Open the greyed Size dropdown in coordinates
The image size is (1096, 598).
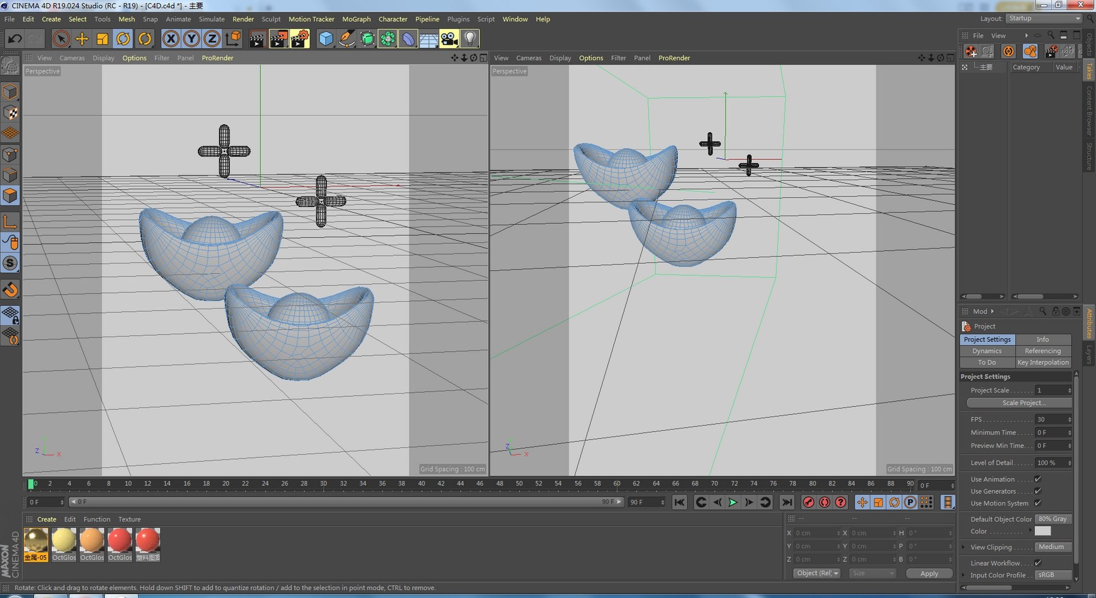[x=872, y=573]
